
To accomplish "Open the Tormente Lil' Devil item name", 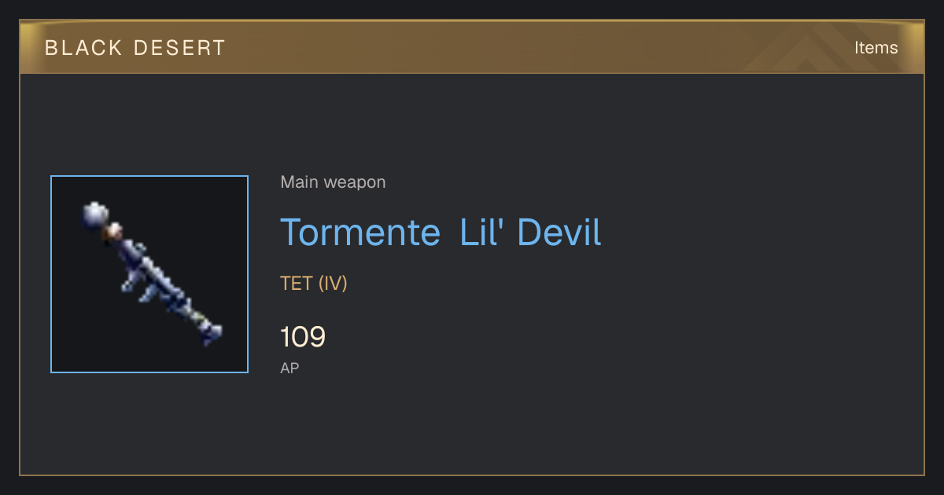I will coord(441,233).
